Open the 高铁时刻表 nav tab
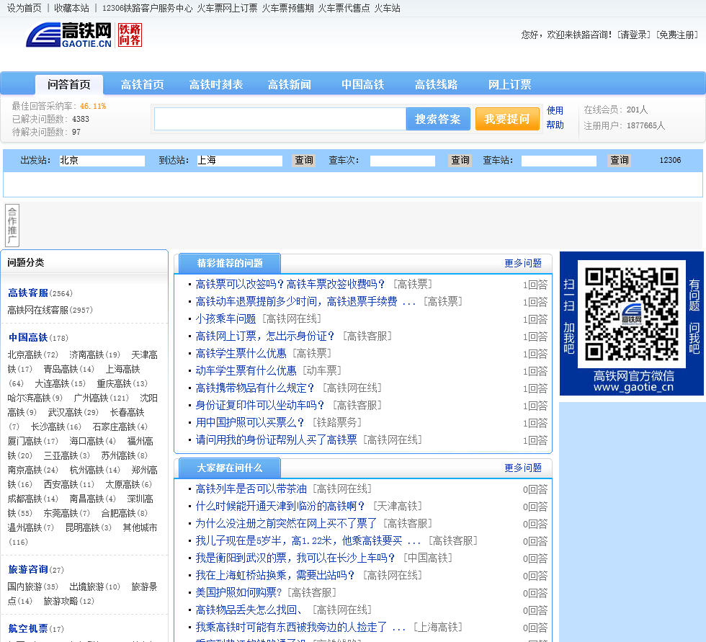This screenshot has width=706, height=642. [x=216, y=85]
